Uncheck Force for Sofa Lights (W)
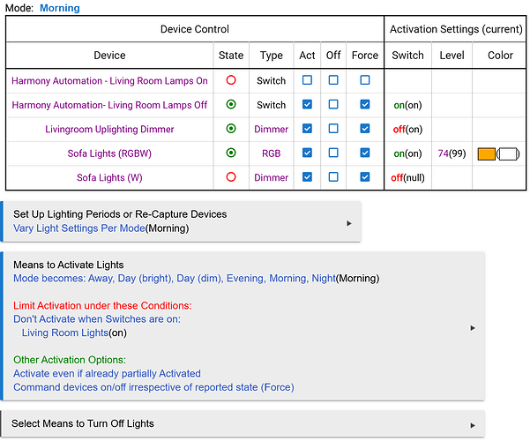Image resolution: width=530 pixels, height=441 pixels. 364,176
